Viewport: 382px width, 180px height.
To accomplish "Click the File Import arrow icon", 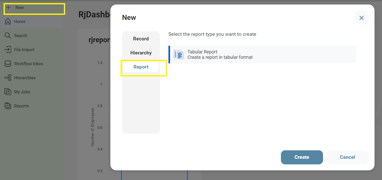I will point(8,50).
